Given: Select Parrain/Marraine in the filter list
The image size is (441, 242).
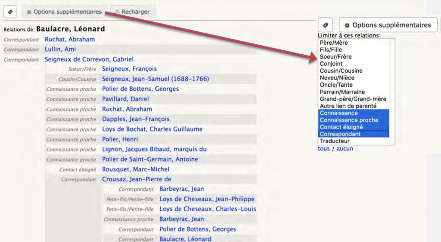Looking at the screenshot, I should pyautogui.click(x=342, y=92).
